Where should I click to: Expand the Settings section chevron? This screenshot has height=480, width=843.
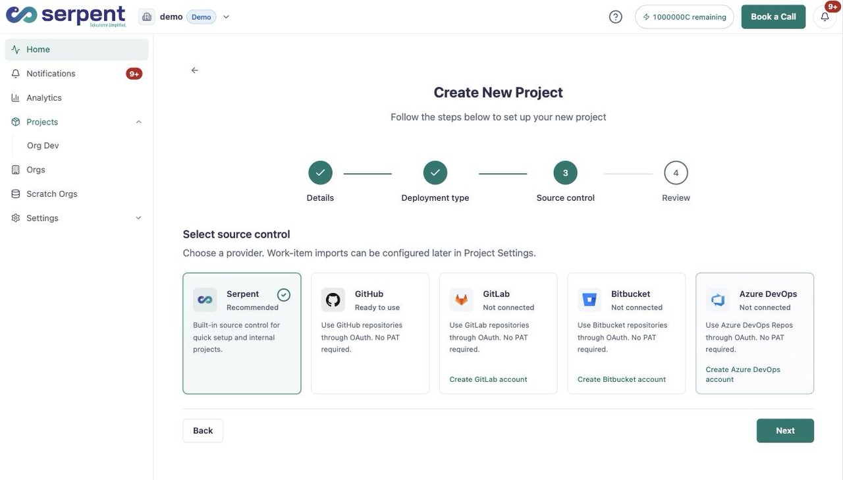pos(138,218)
